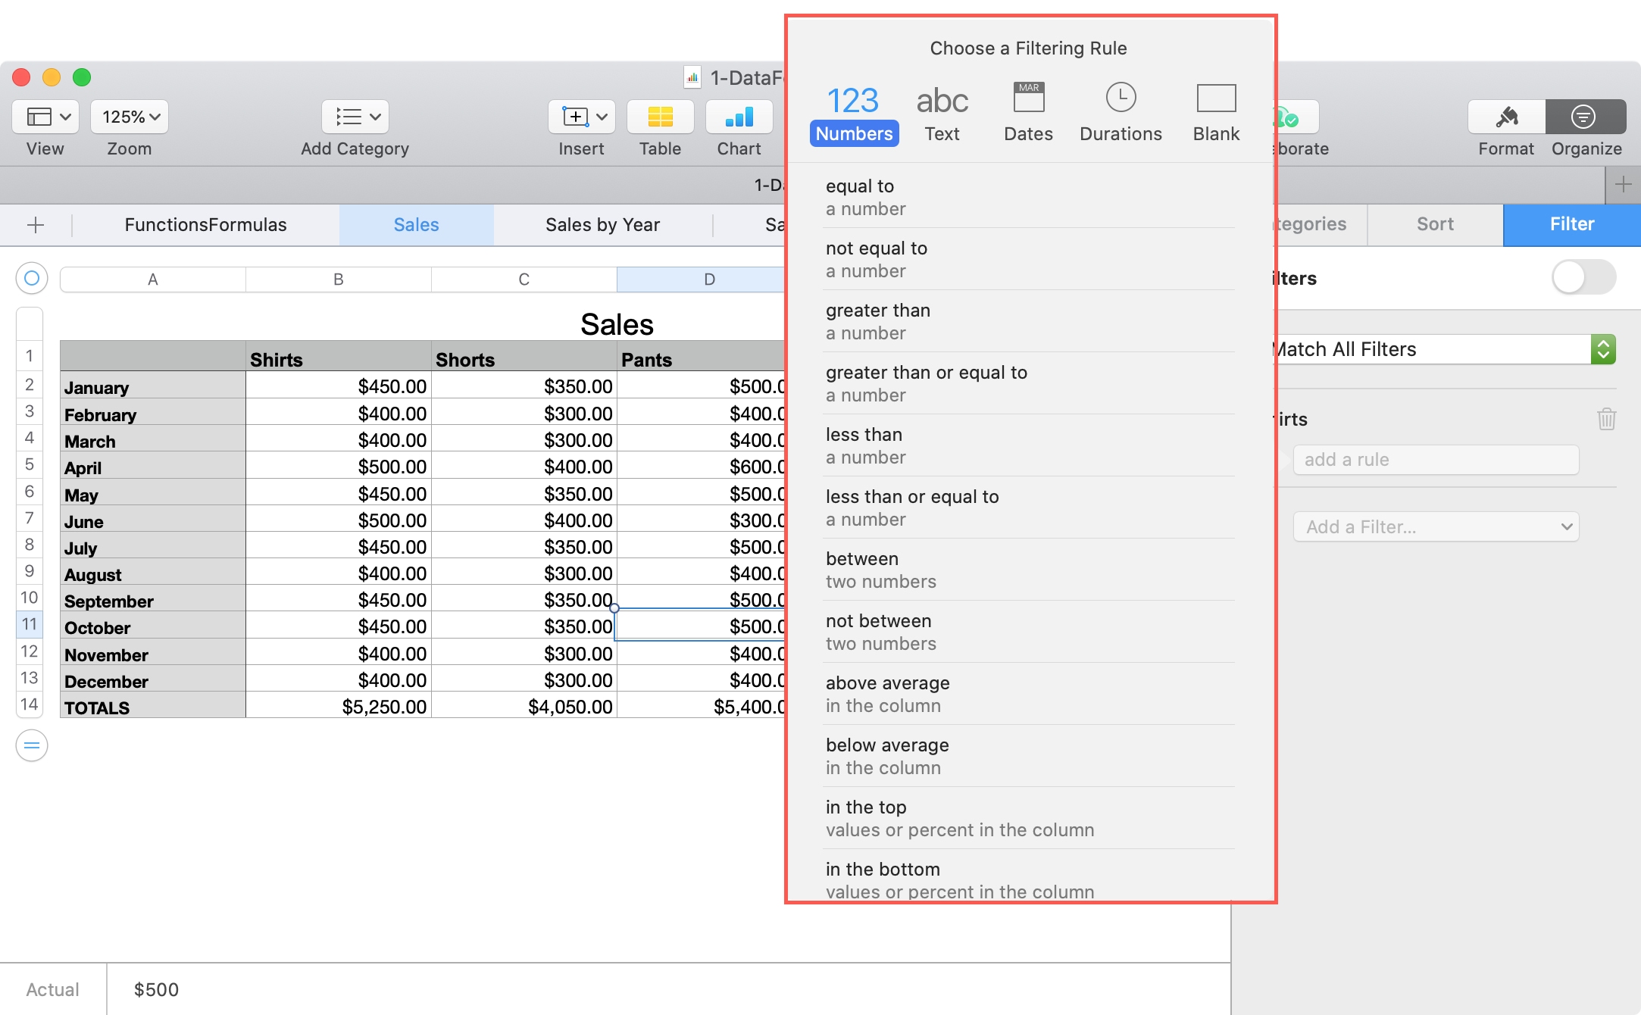Open the Format paintbrush panel
This screenshot has height=1015, width=1641.
pos(1506,117)
